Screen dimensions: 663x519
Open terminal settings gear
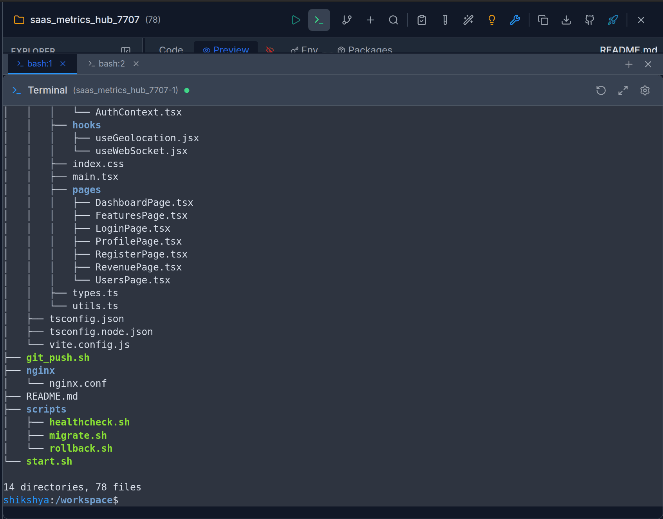pos(645,90)
